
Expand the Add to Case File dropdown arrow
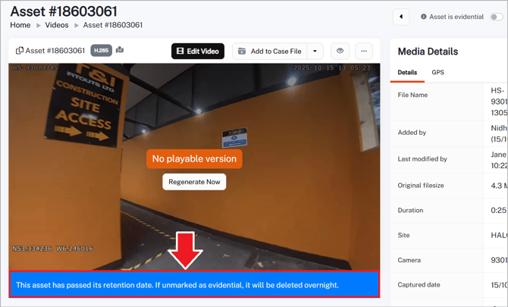(x=315, y=52)
